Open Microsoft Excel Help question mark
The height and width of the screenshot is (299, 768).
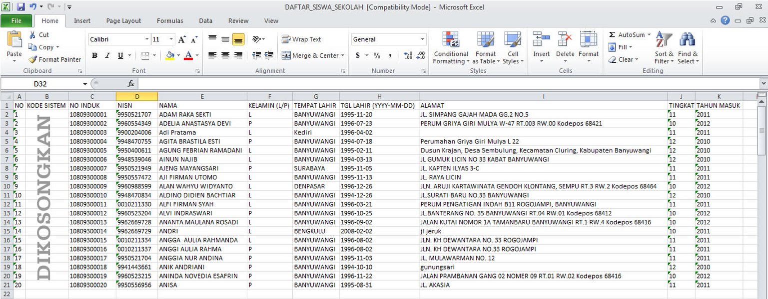pyautogui.click(x=725, y=20)
